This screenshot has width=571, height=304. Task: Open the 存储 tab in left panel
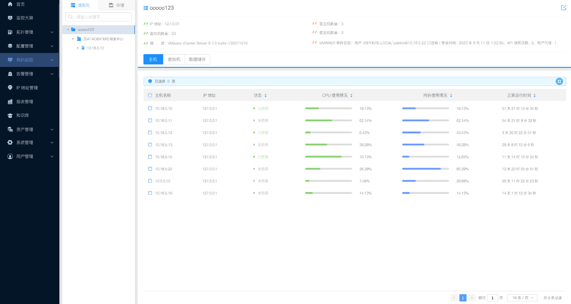point(117,5)
